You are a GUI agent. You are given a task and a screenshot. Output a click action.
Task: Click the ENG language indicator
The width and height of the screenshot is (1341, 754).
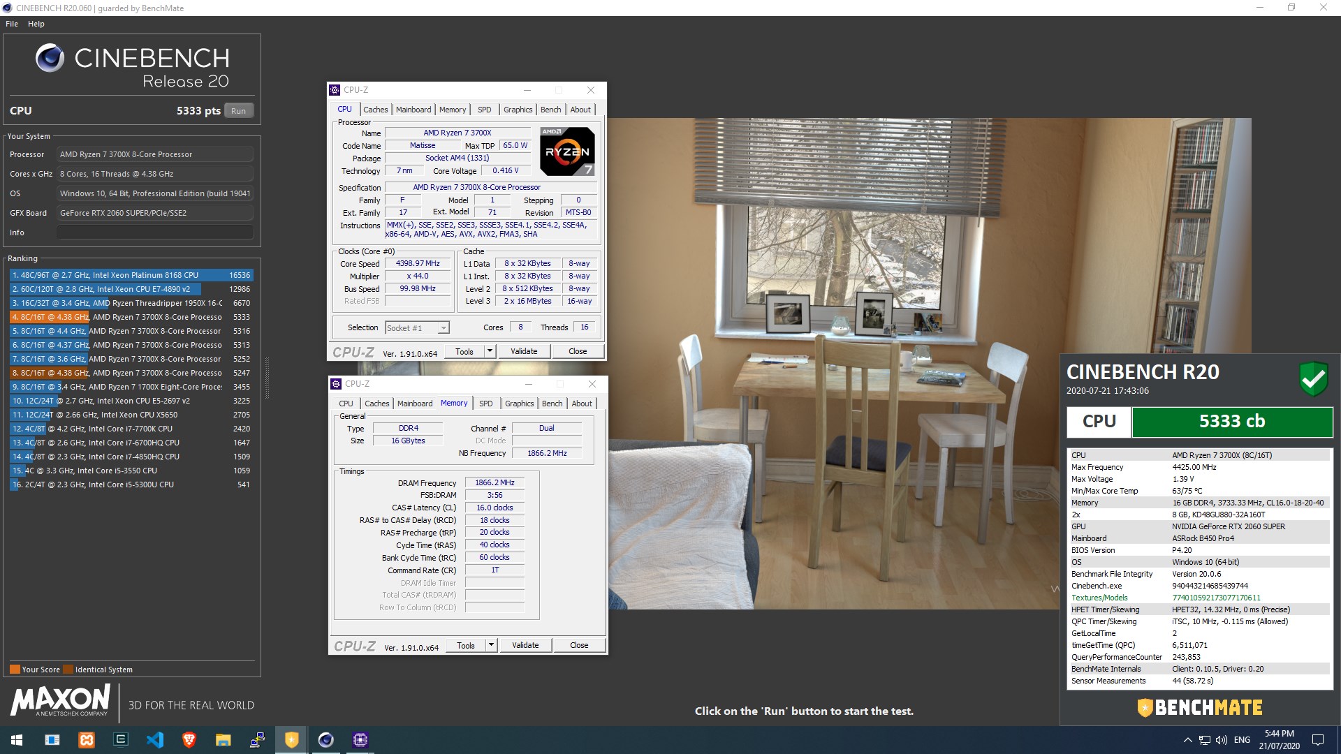tap(1242, 740)
